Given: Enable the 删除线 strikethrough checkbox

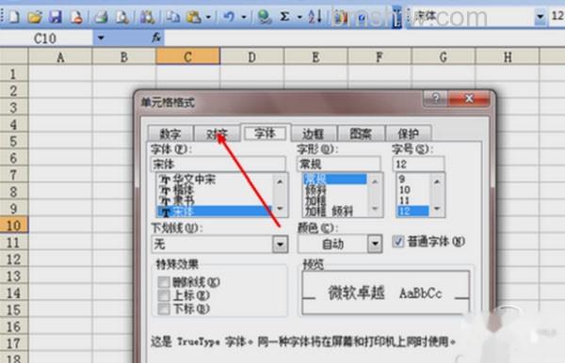Looking at the screenshot, I should (164, 282).
